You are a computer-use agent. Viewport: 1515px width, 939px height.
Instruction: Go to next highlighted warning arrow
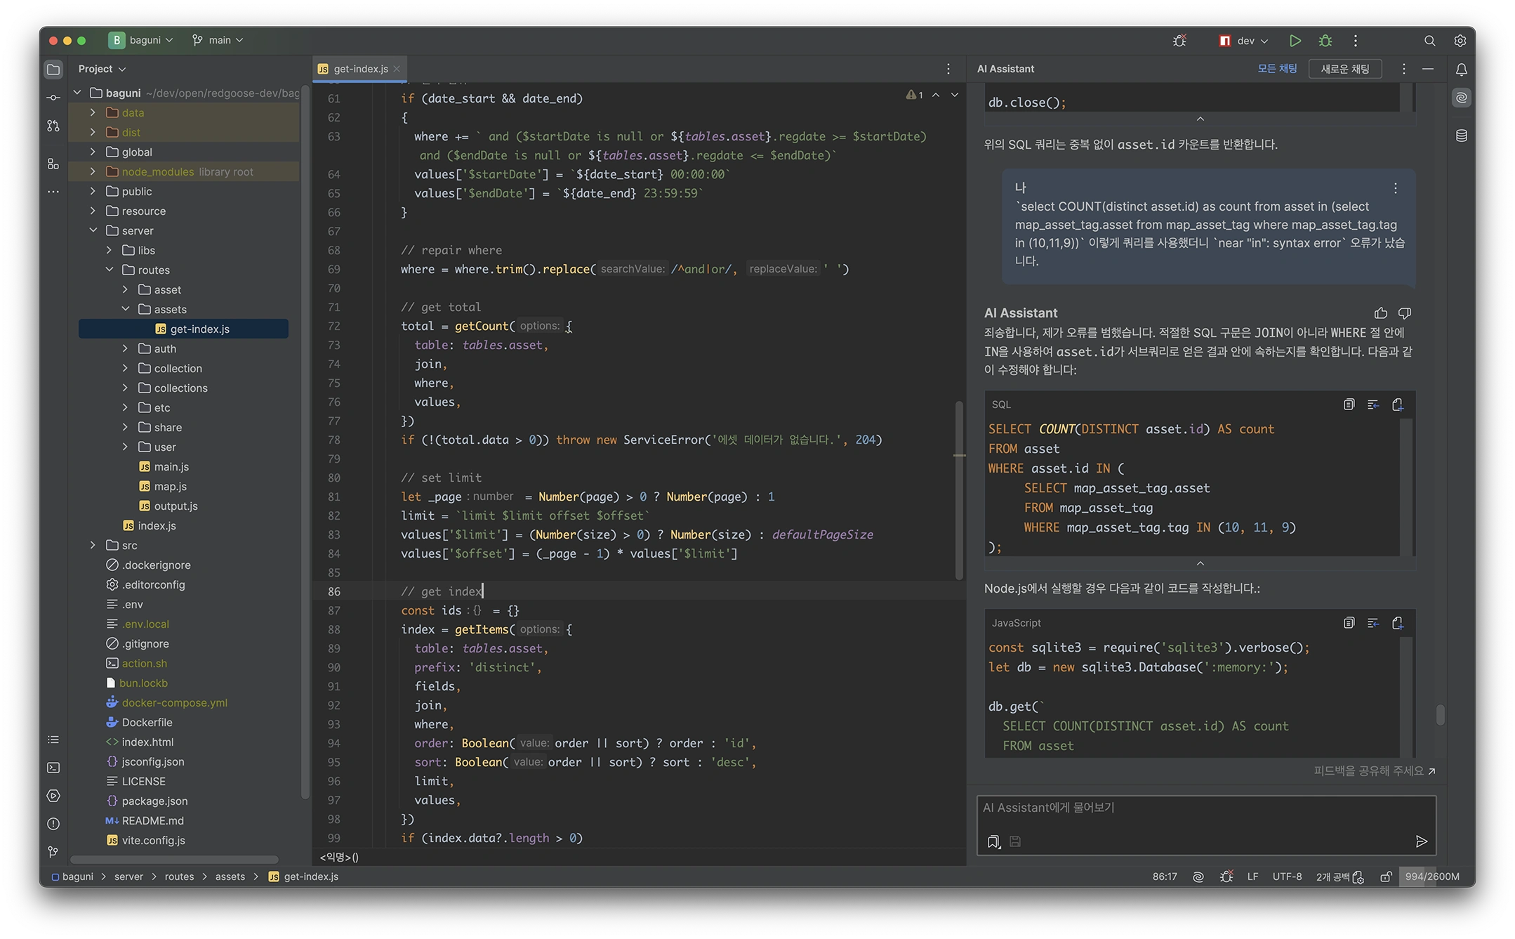tap(955, 95)
